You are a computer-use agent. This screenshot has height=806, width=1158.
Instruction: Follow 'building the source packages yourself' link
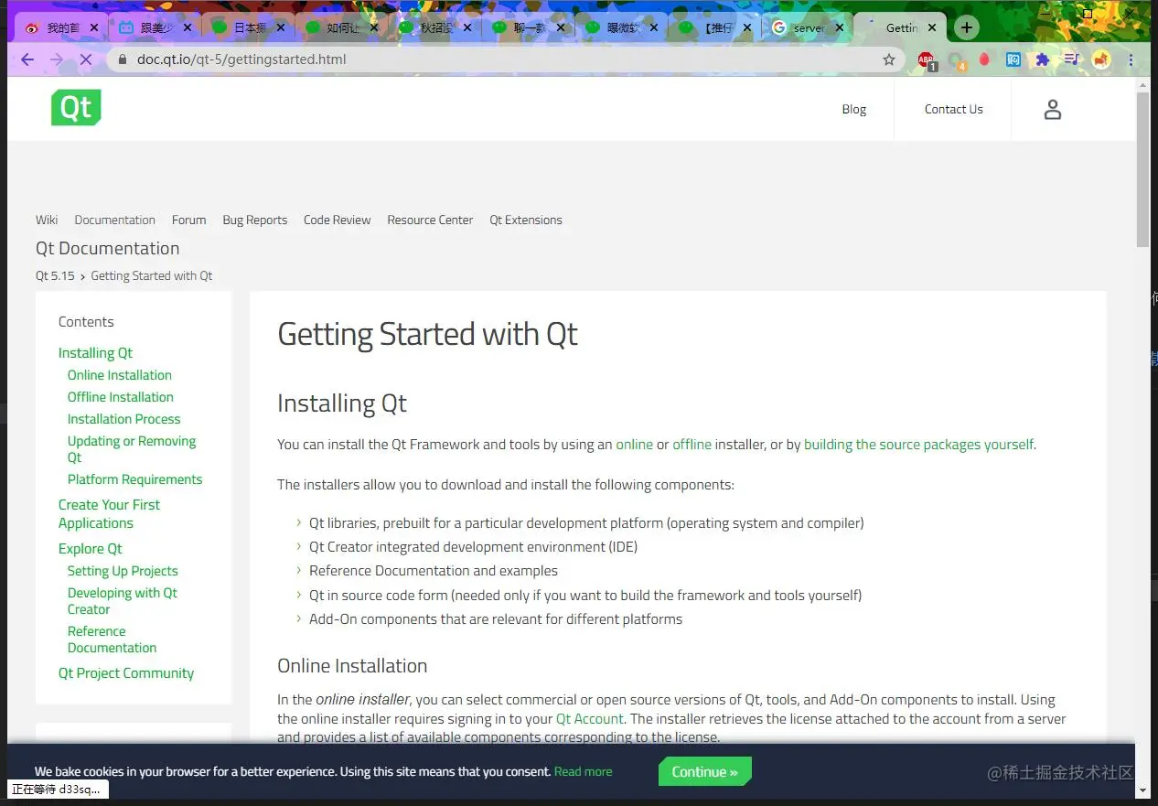tap(918, 445)
